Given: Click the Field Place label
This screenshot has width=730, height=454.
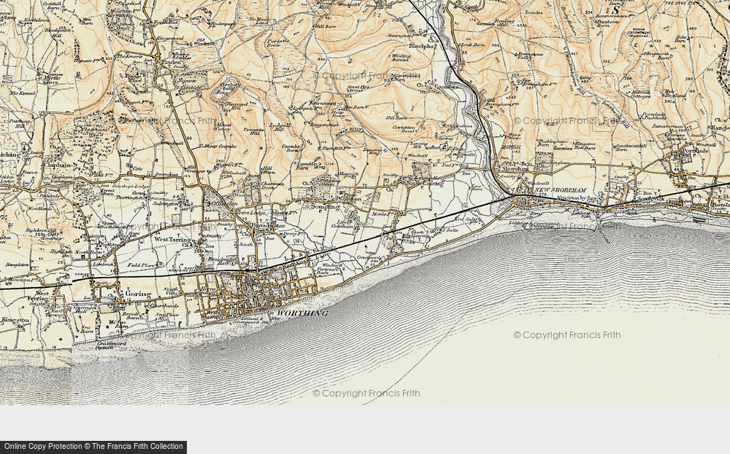Looking at the screenshot, I should tap(141, 265).
